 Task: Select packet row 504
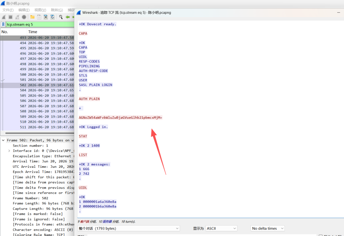pyautogui.click(x=37, y=90)
